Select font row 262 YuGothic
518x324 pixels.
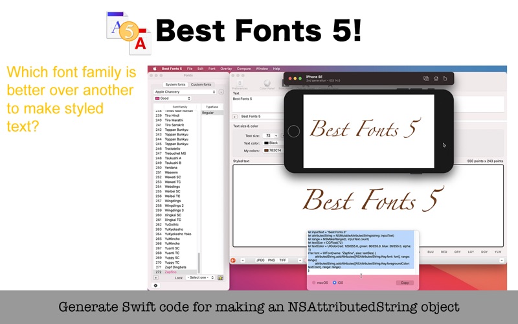[176, 224]
